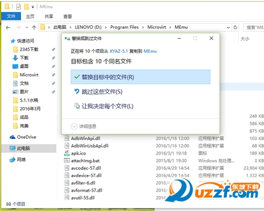Choose 替换目标中的文件(R) option
The height and width of the screenshot is (211, 264).
tap(141, 77)
